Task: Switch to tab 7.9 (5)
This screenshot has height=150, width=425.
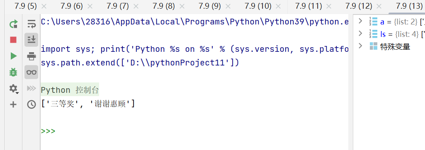Action: click(x=26, y=6)
